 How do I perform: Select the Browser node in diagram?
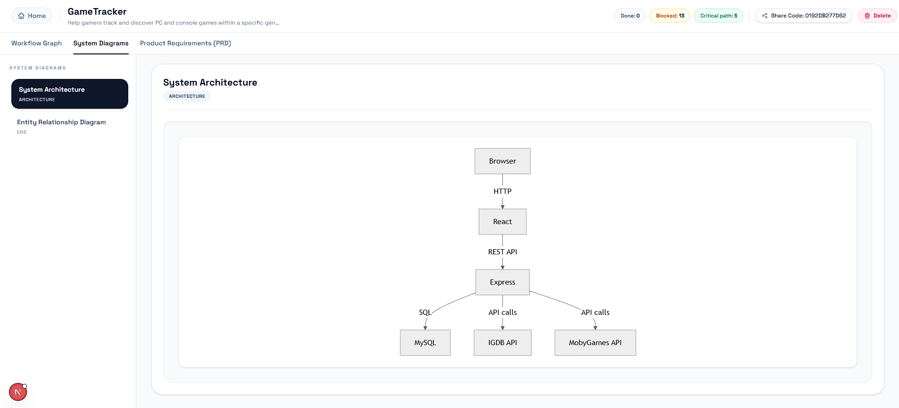pyautogui.click(x=502, y=161)
